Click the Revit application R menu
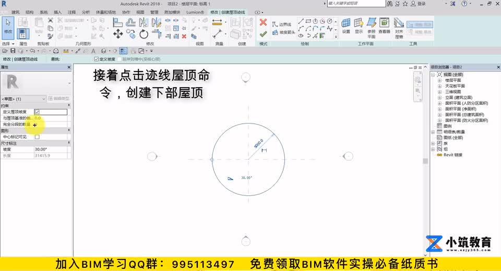Screen dimensions: 501x271 point(4,4)
